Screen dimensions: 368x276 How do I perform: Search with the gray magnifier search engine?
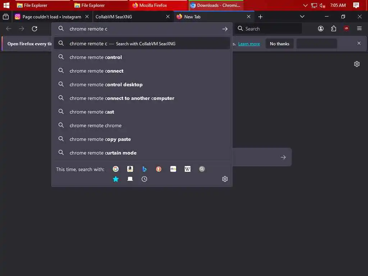(202, 169)
